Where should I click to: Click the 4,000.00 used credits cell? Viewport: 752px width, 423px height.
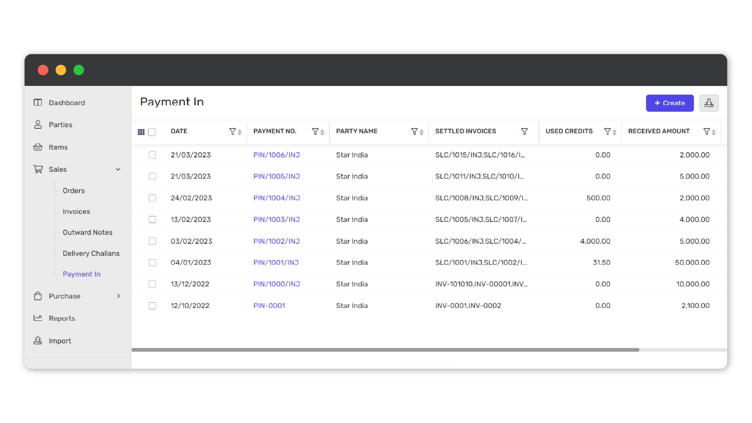click(595, 241)
